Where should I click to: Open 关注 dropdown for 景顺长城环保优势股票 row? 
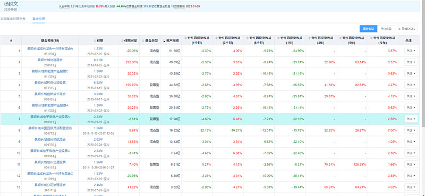coord(411,85)
